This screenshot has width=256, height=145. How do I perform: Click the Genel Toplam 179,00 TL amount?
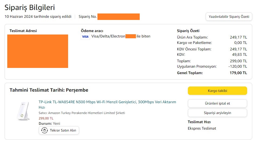pos(237,73)
